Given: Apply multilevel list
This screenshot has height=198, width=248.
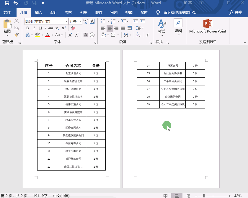Looking at the screenshot, I should (123, 21).
